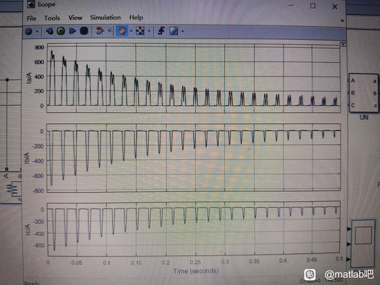Open the dropdown beside the Highlight Block icon
Image resolution: width=380 pixels, height=285 pixels.
(x=109, y=31)
